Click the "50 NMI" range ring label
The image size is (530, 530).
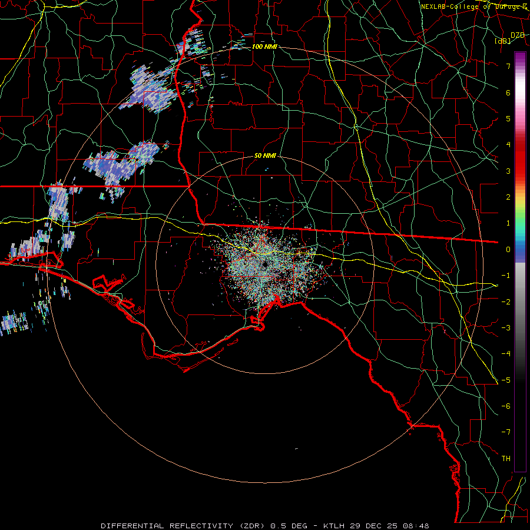click(265, 156)
